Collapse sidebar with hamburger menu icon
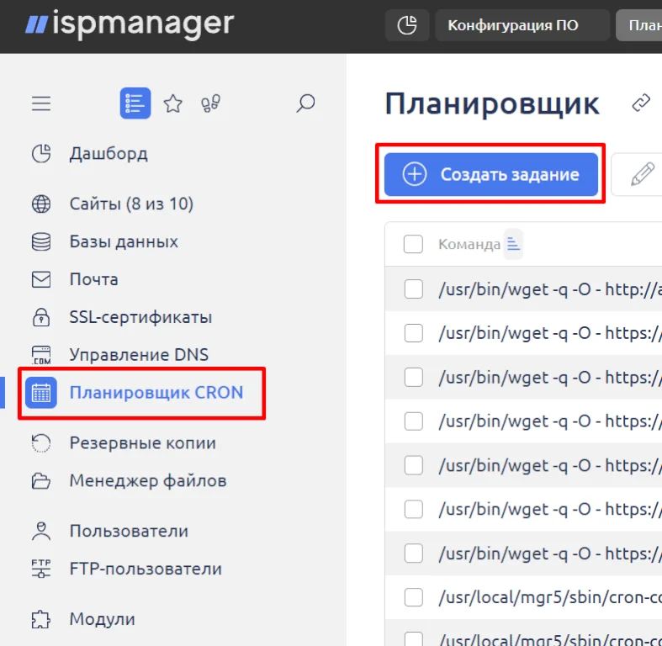Screen dimensions: 662x646 pyautogui.click(x=41, y=103)
